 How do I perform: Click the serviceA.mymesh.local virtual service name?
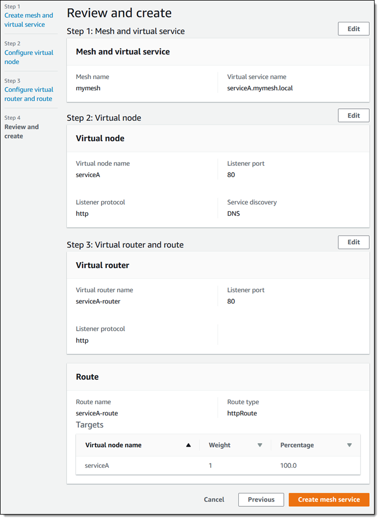[x=259, y=88]
